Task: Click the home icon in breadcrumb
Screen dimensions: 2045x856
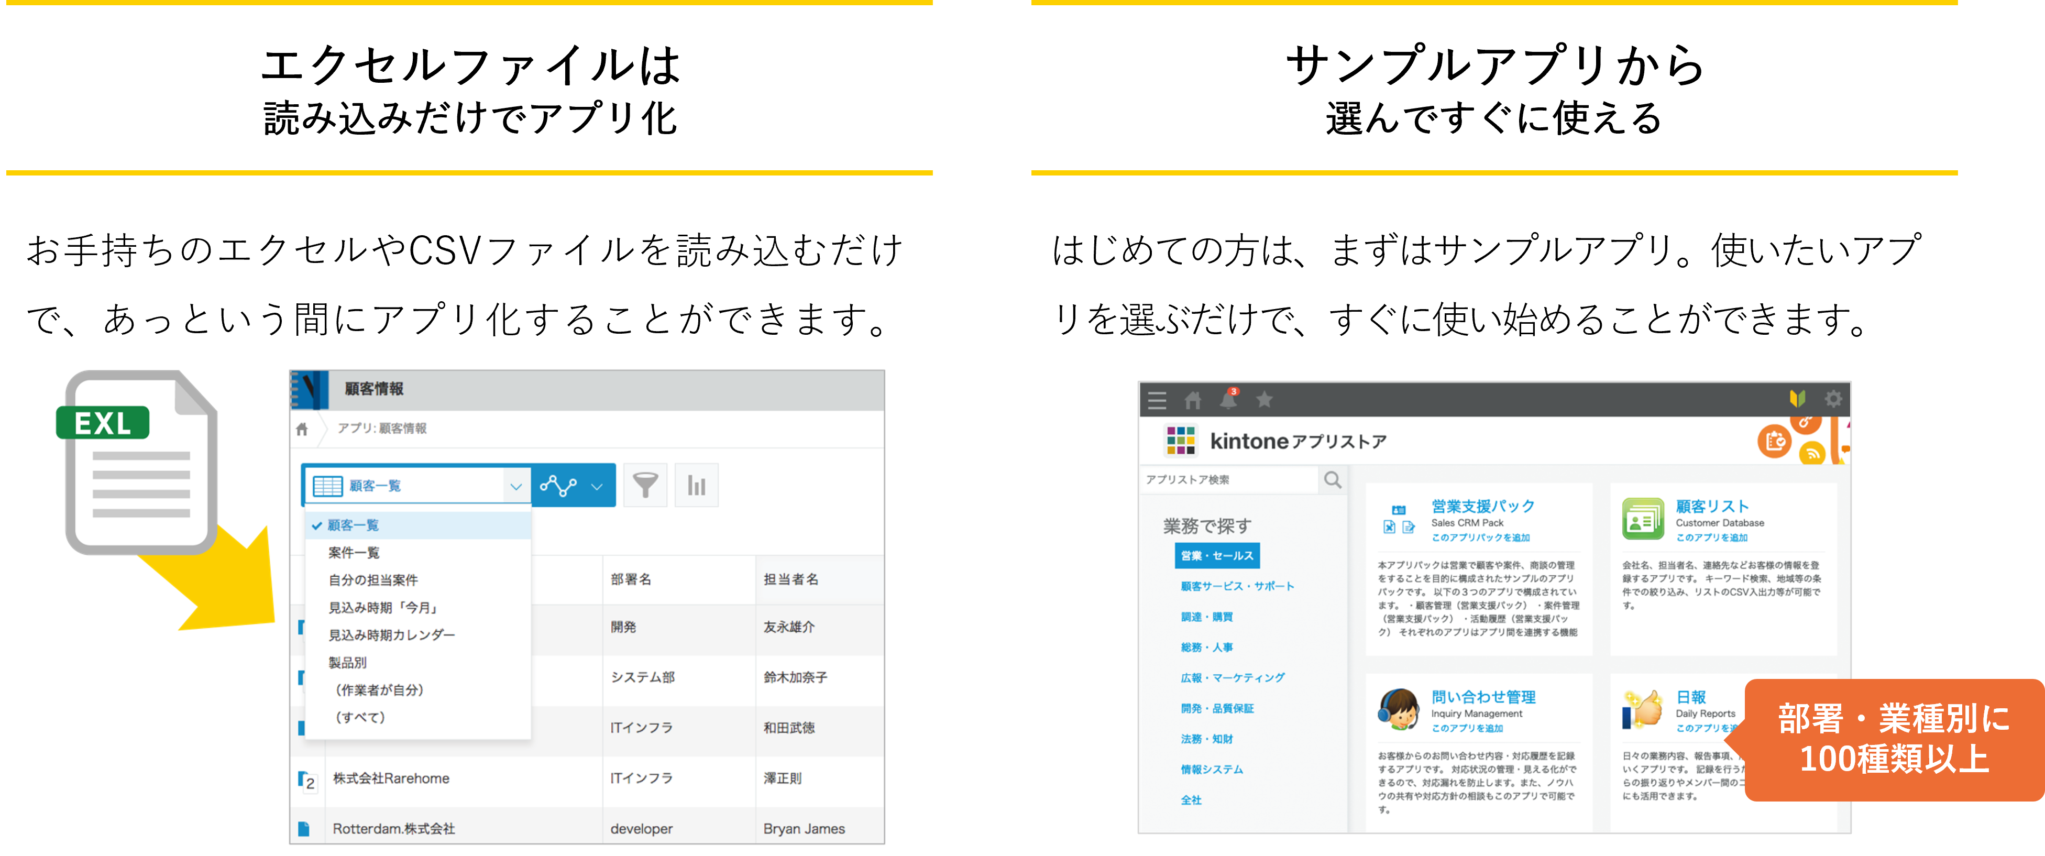Action: (302, 430)
